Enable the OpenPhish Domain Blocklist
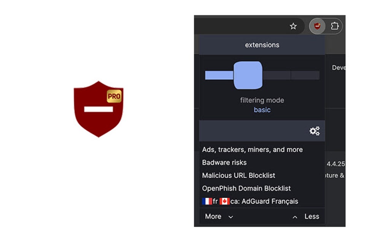The height and width of the screenshot is (242, 388). click(246, 188)
